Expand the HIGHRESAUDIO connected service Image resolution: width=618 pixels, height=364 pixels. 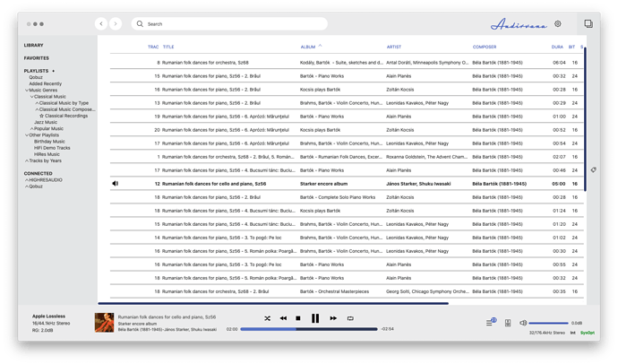27,180
